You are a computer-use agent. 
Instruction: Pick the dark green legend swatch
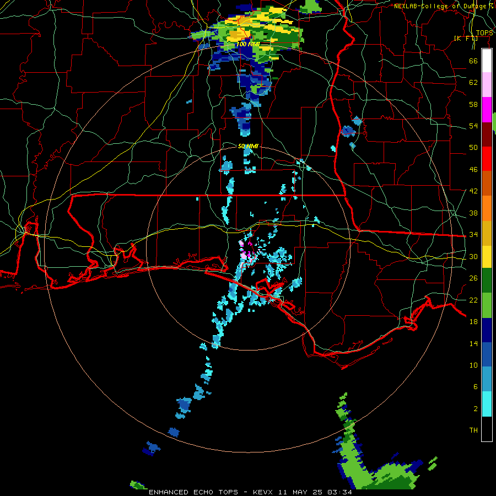click(x=487, y=281)
